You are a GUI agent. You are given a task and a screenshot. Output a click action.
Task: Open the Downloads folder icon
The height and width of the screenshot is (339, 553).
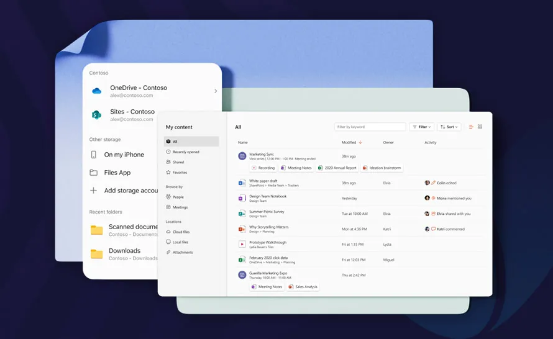click(x=97, y=254)
